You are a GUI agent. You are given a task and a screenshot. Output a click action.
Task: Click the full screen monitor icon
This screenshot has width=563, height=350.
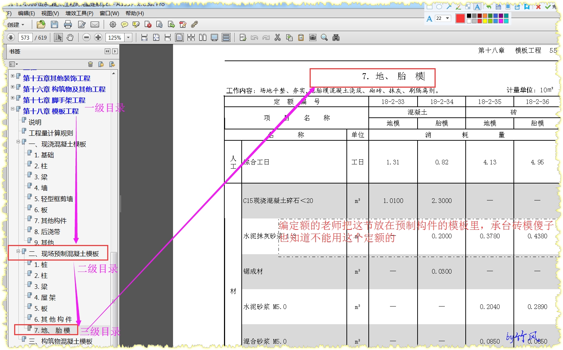[x=214, y=37]
